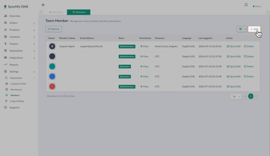Viewport: 270px width, 156px height.
Task: Expand the Finance submenu chevron
Action: [x=34, y=44]
